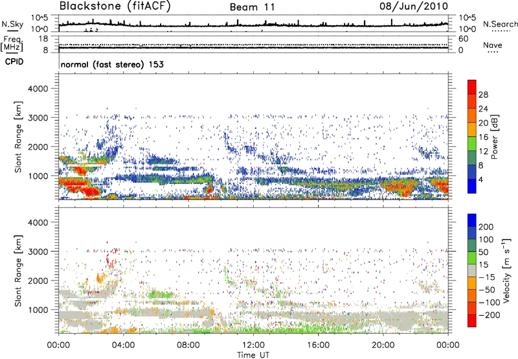Viewport: 518px width, 359px height.
Task: Pick the red top segment of power colorbar
Action: pos(472,87)
